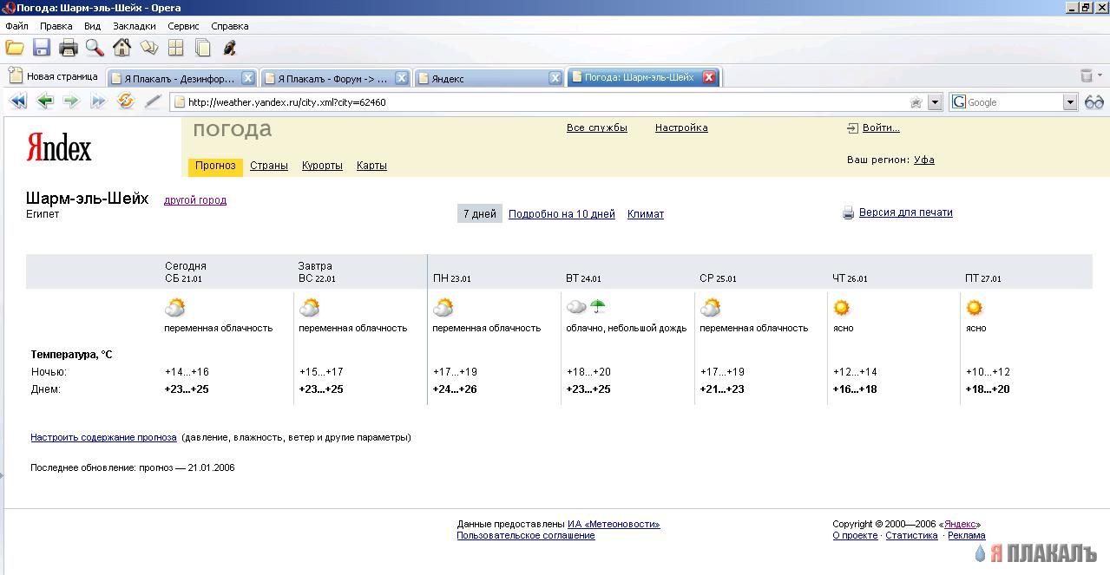Switch to Я Плакалъ - Форум tab
This screenshot has height=575, width=1110.
pyautogui.click(x=337, y=78)
